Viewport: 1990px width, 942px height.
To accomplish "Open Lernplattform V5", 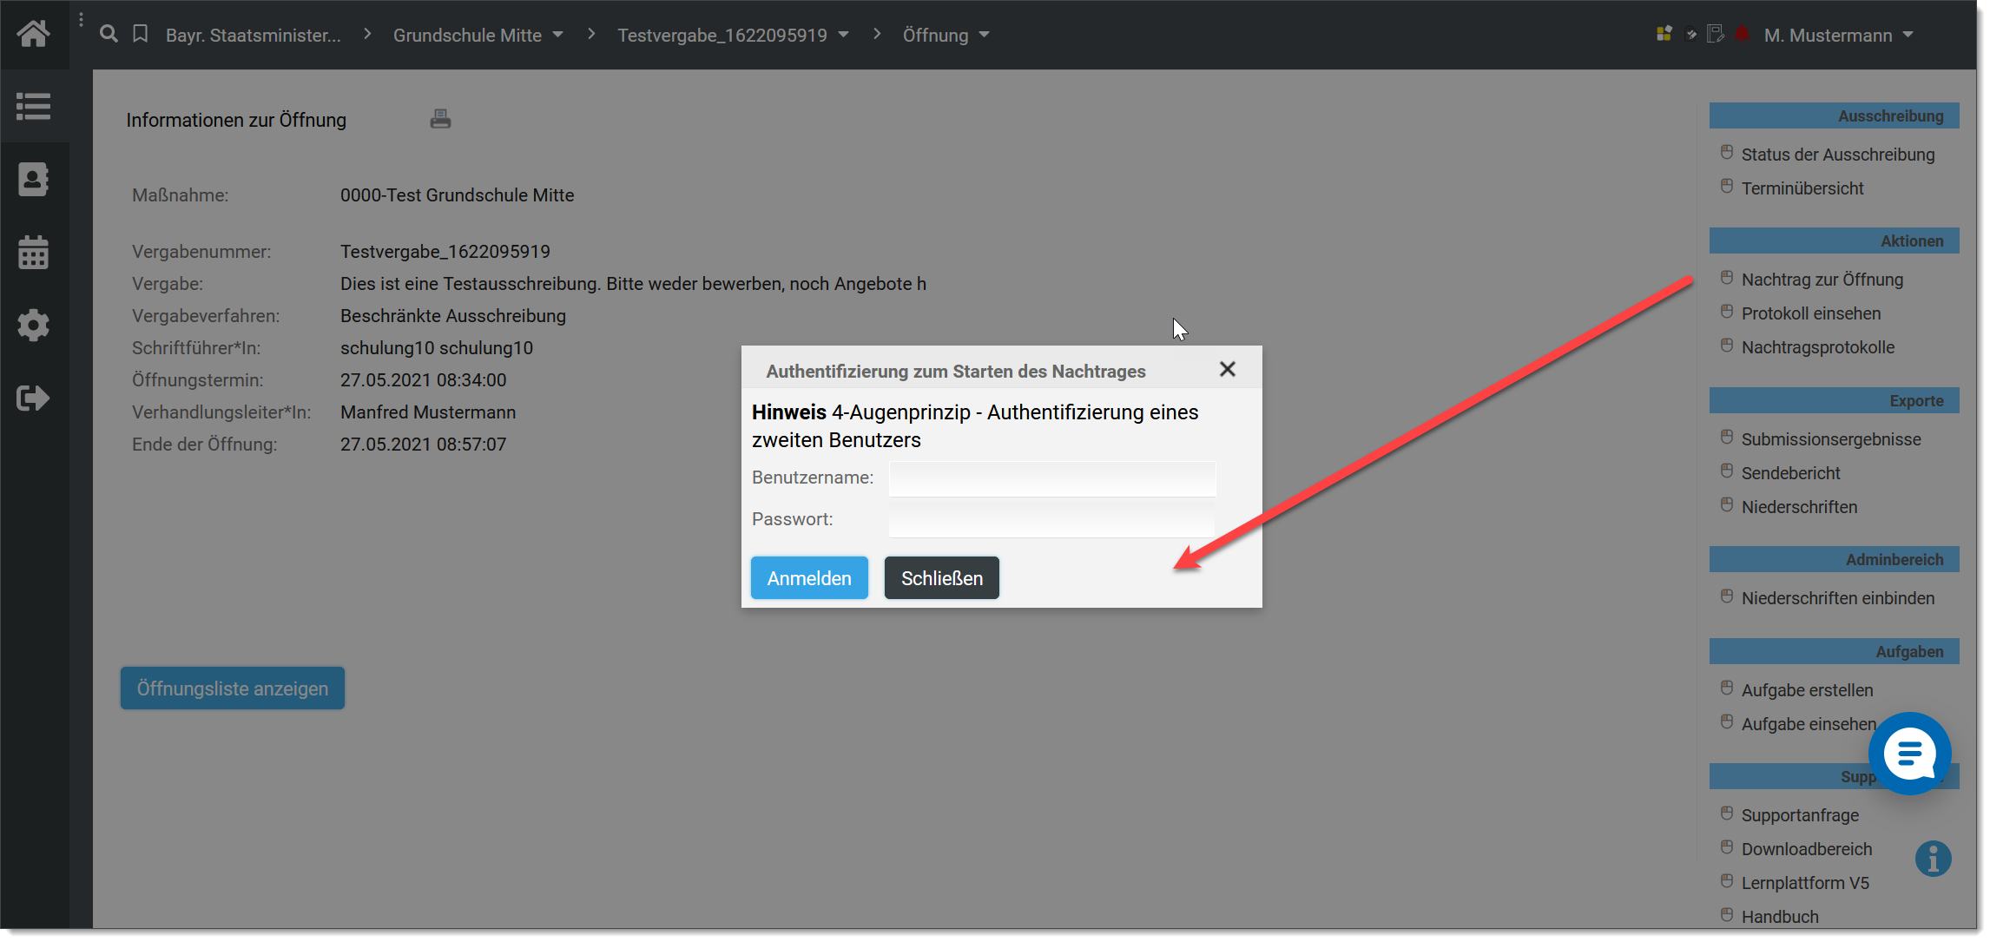I will pyautogui.click(x=1805, y=883).
